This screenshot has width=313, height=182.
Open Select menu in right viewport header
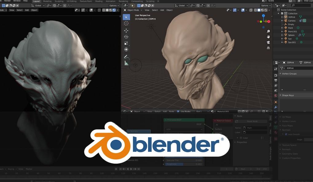155,10
